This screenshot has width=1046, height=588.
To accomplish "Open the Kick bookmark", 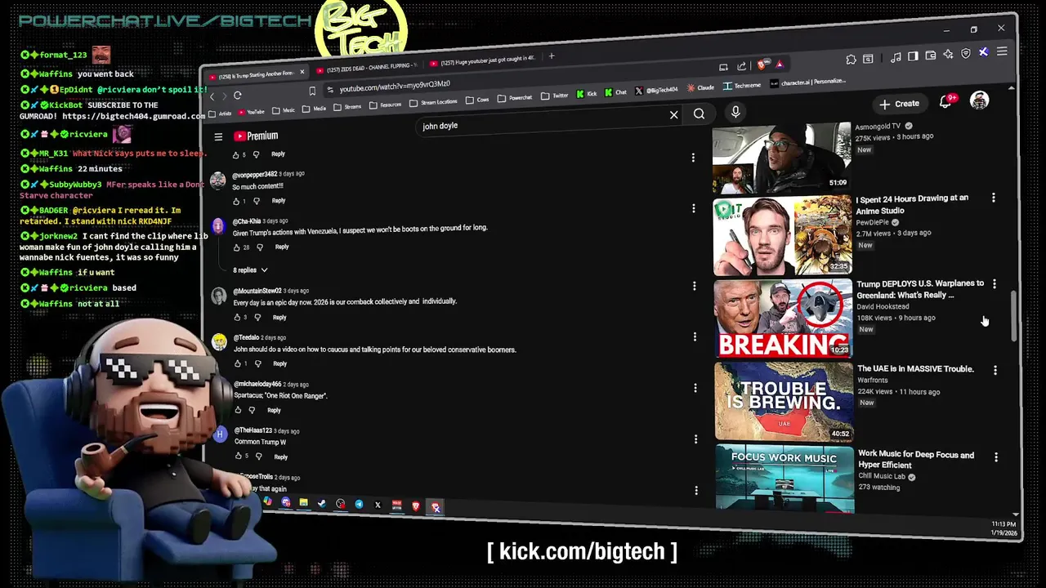I will pos(588,94).
